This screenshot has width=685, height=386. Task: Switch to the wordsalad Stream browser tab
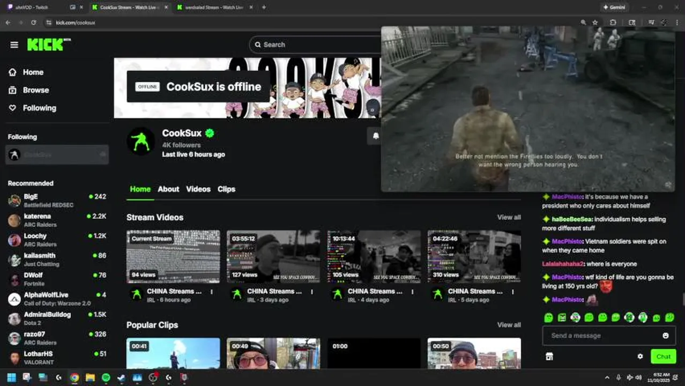pos(213,8)
